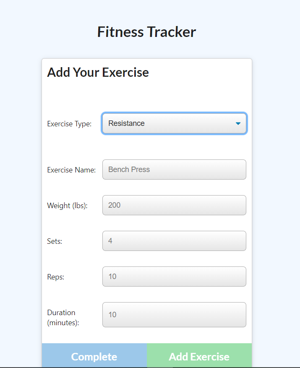Select the Weight (lbs) input showing 200
Image resolution: width=300 pixels, height=368 pixels.
[x=174, y=205]
